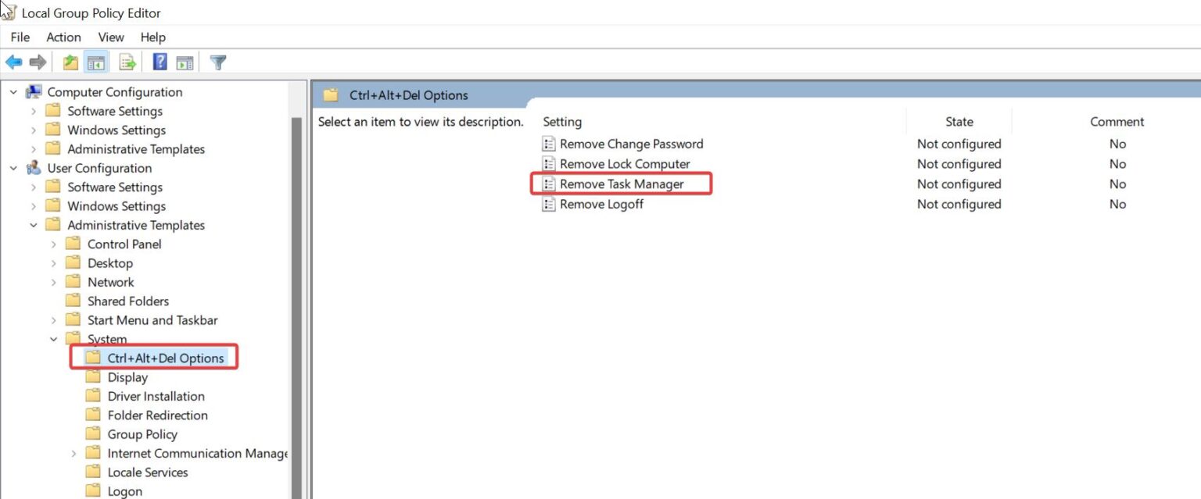Collapse the User Configuration node
This screenshot has height=499, width=1201.
[13, 168]
